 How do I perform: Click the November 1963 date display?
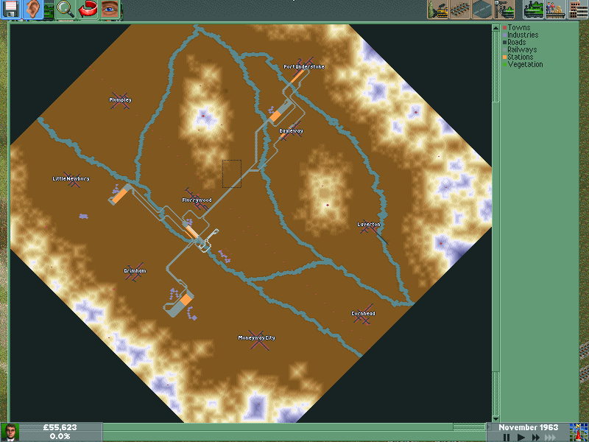point(528,427)
